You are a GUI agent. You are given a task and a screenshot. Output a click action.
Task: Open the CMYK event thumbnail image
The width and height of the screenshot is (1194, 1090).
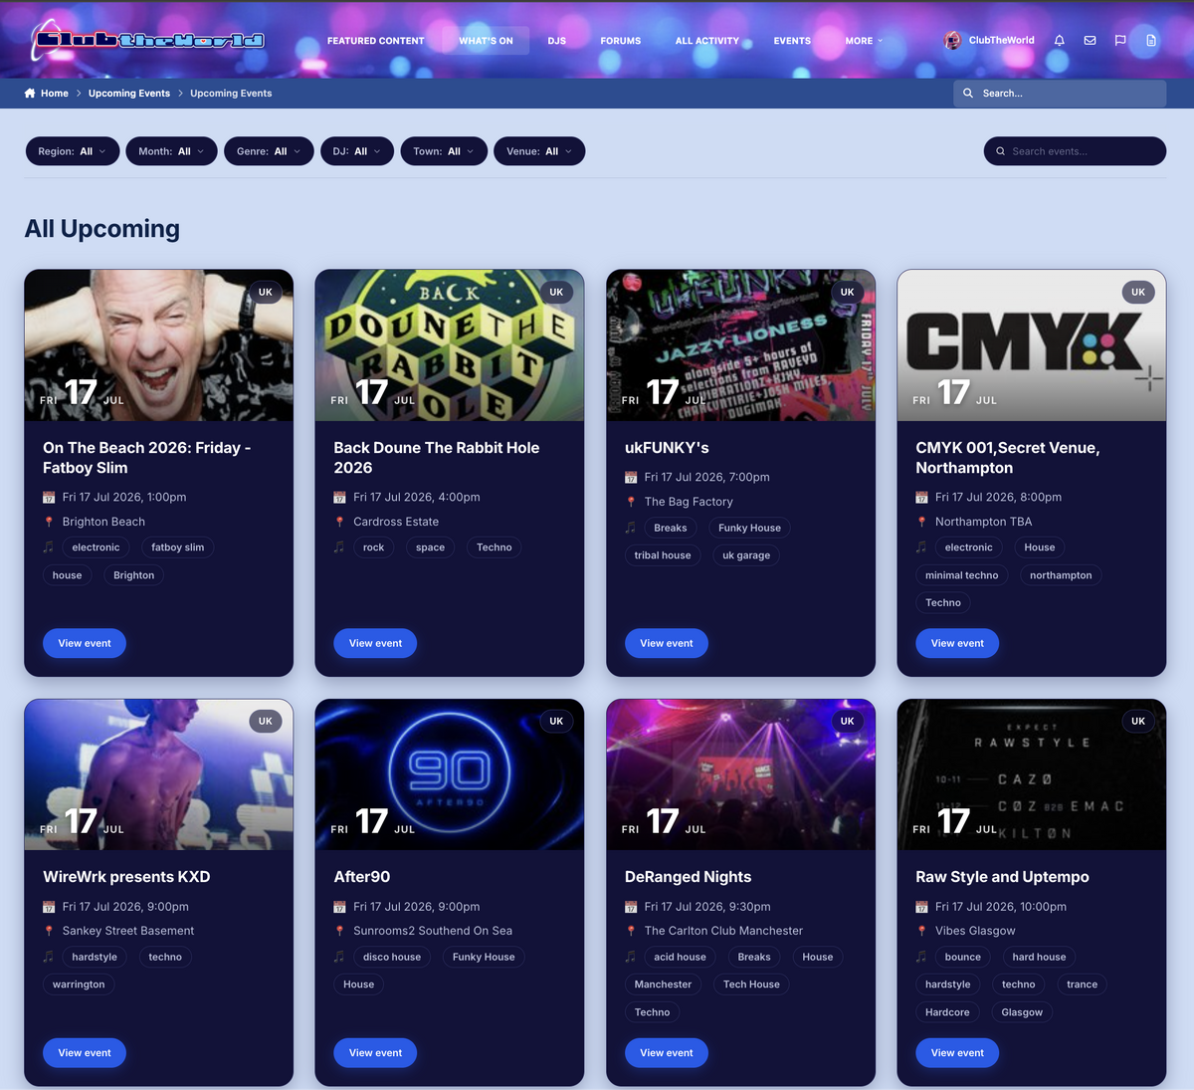[1031, 344]
